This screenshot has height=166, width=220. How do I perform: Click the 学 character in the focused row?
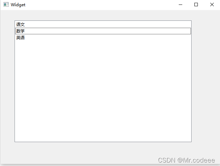point(23,31)
